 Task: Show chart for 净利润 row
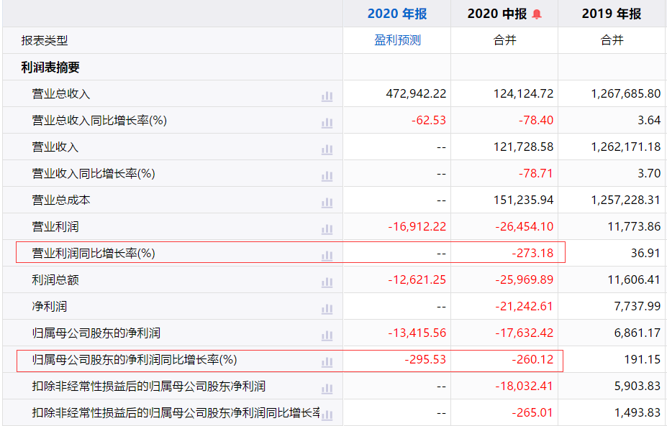[327, 309]
